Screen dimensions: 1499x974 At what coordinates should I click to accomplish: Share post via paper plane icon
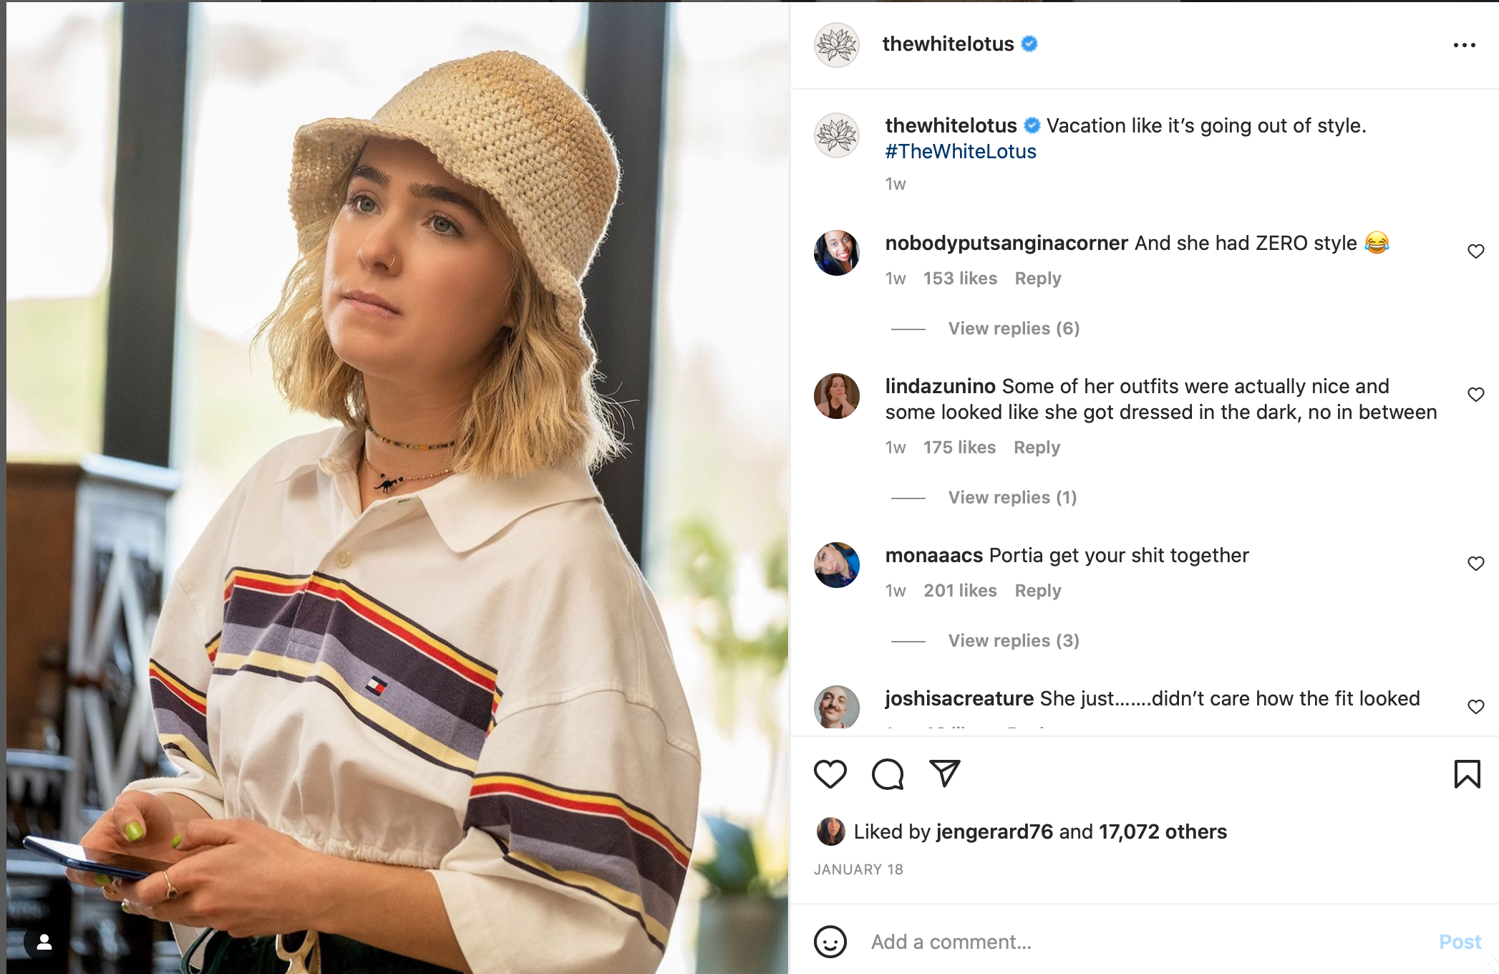(x=944, y=773)
